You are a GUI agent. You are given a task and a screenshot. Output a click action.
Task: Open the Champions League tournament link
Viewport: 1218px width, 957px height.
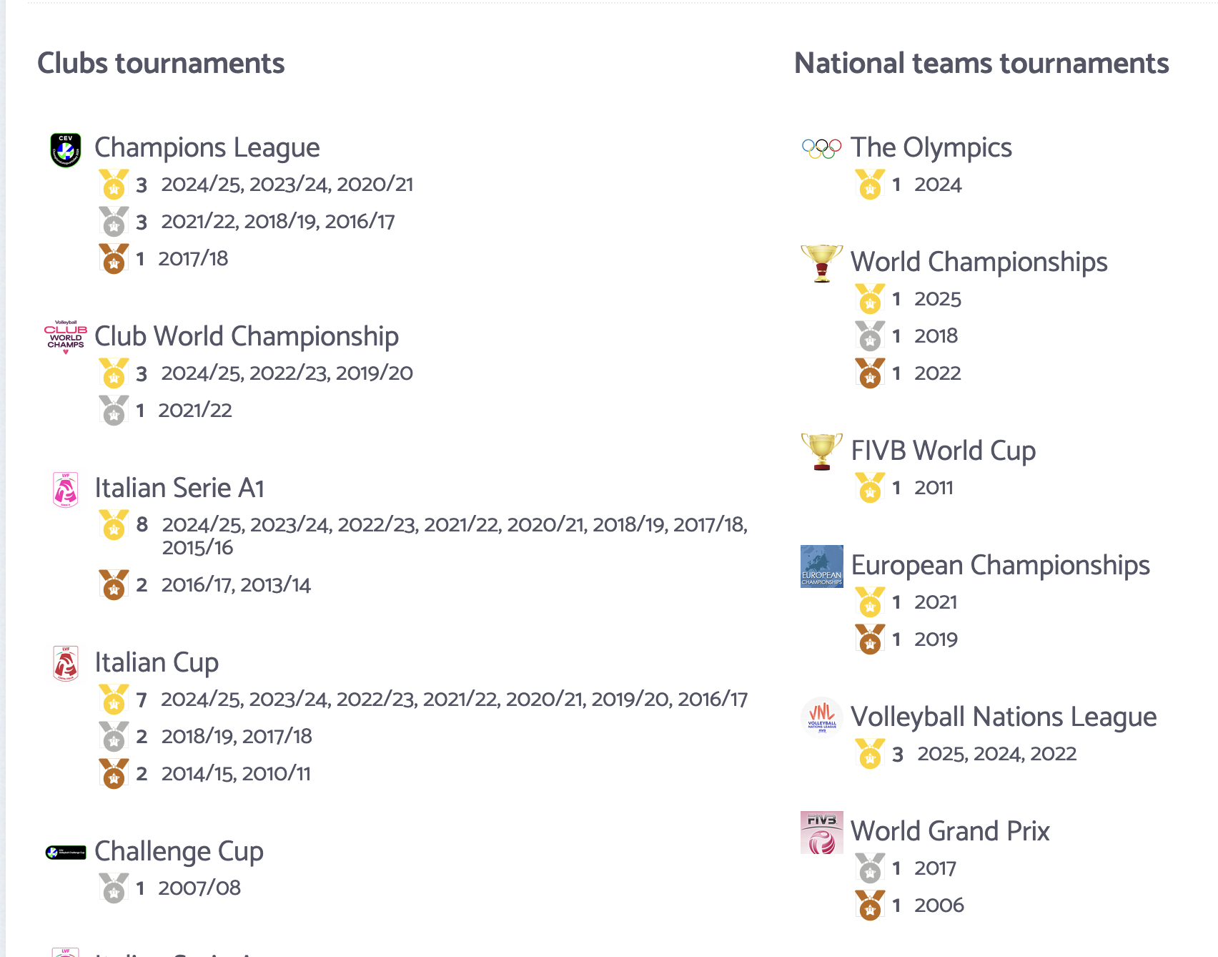pyautogui.click(x=207, y=148)
